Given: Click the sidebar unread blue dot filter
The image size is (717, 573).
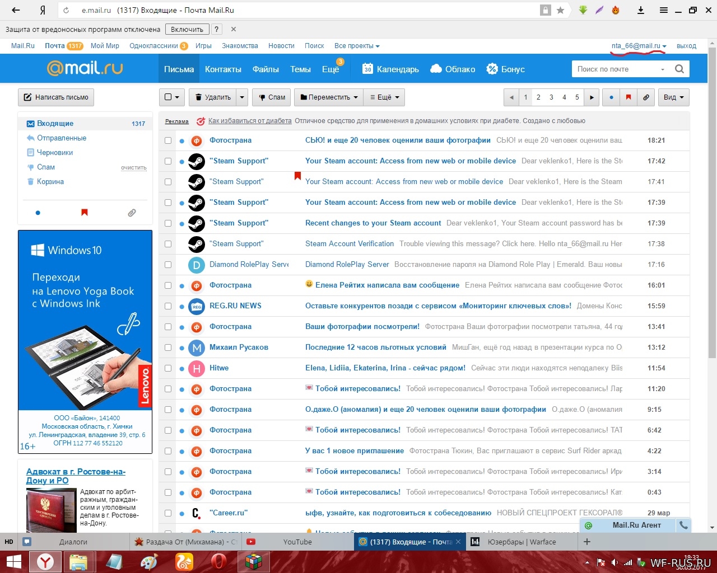Looking at the screenshot, I should pos(38,213).
